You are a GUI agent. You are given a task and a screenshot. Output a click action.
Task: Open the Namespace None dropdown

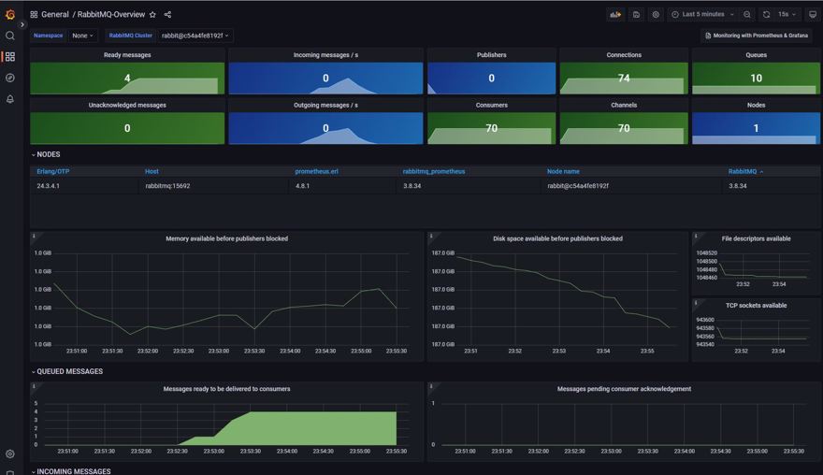[x=83, y=36]
